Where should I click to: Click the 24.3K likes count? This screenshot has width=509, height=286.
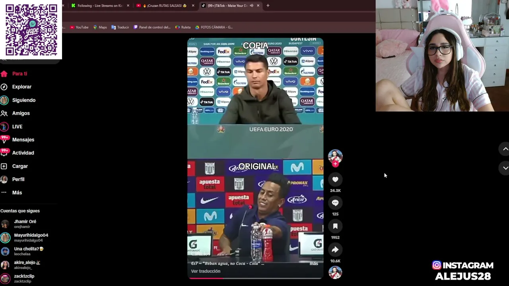pos(335,191)
